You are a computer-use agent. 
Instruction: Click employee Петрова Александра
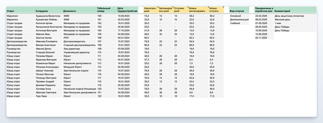pos(47,67)
